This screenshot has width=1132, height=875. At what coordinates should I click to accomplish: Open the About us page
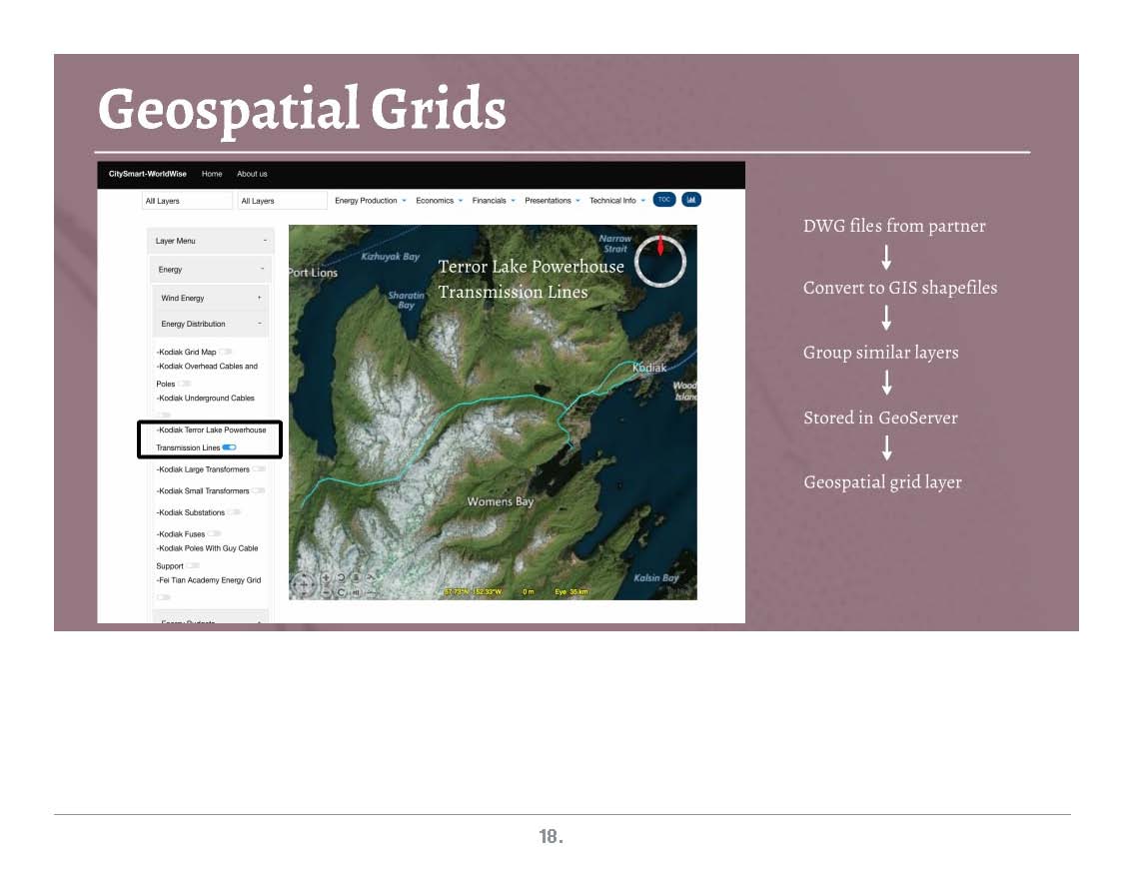[252, 174]
